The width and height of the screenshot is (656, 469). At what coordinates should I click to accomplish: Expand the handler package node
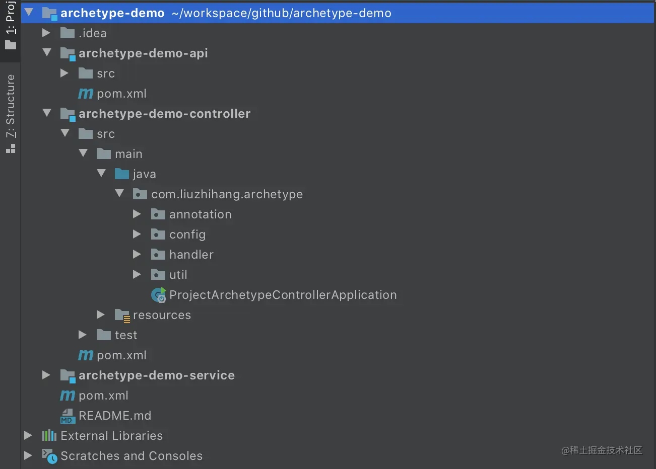tap(137, 254)
